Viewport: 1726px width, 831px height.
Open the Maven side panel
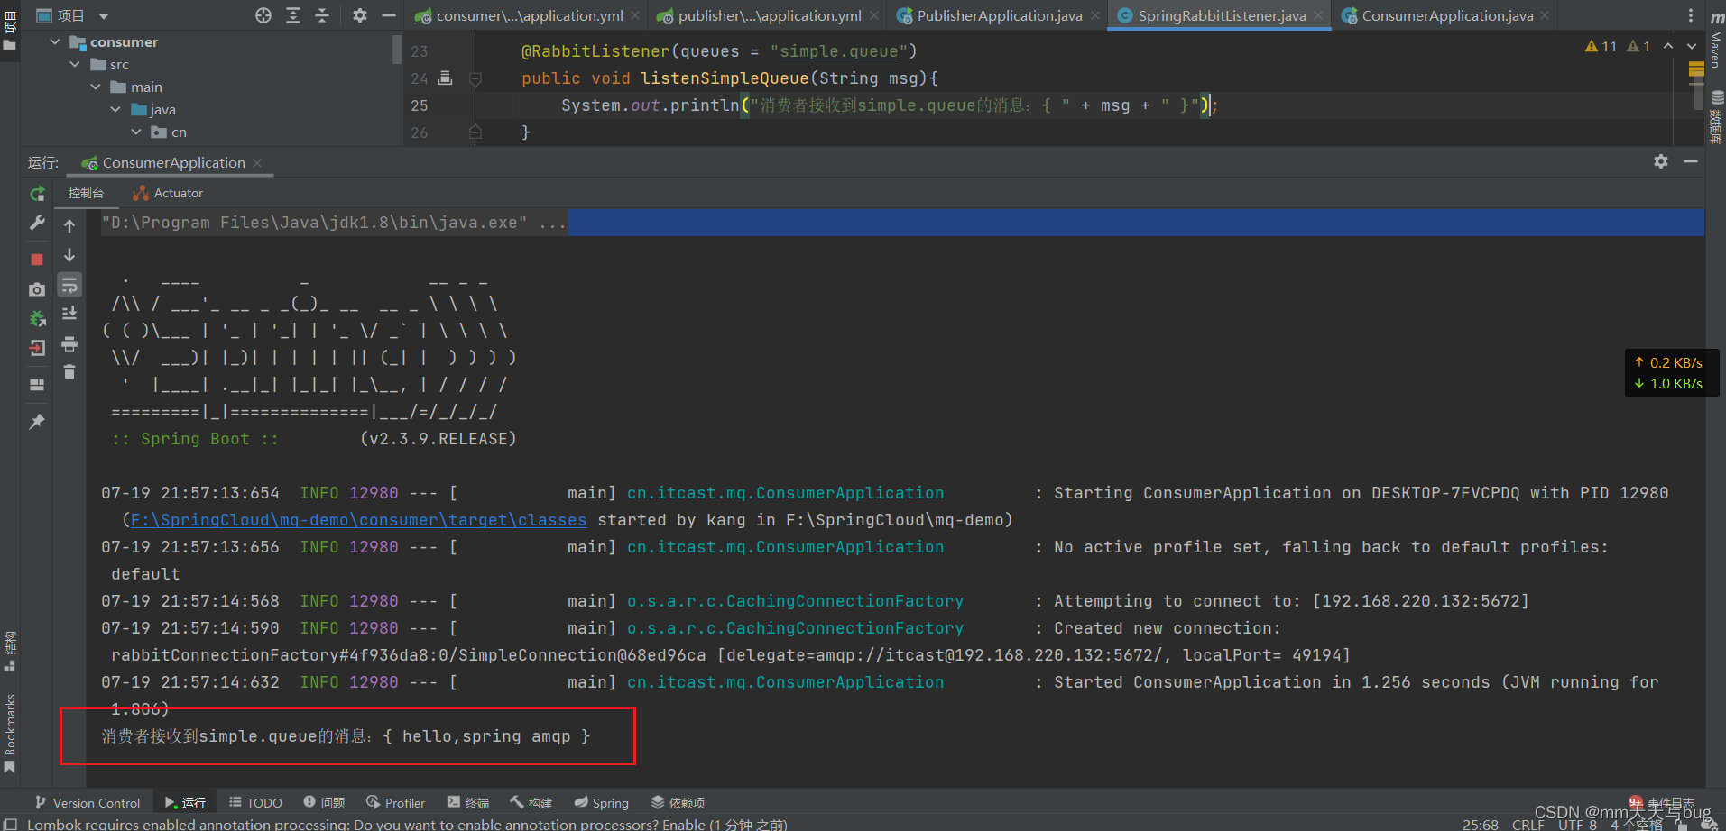(1716, 41)
